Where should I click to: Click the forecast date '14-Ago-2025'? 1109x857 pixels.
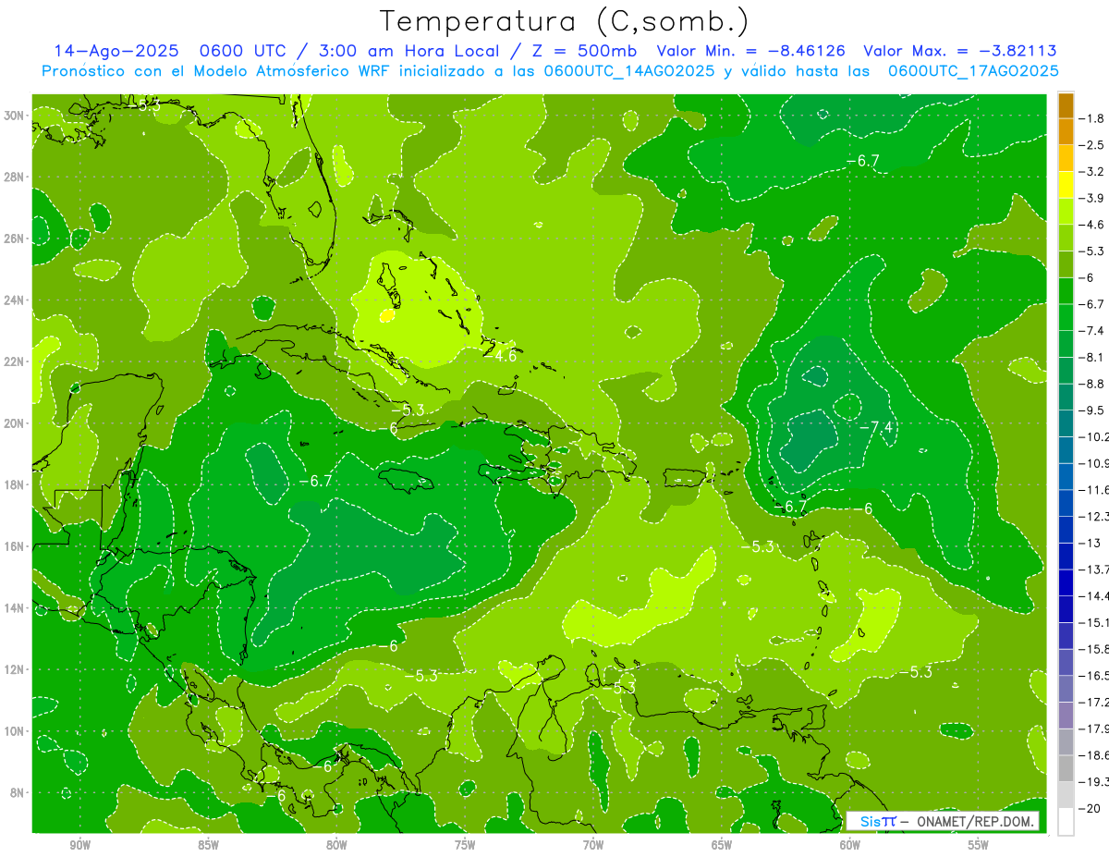(x=115, y=51)
